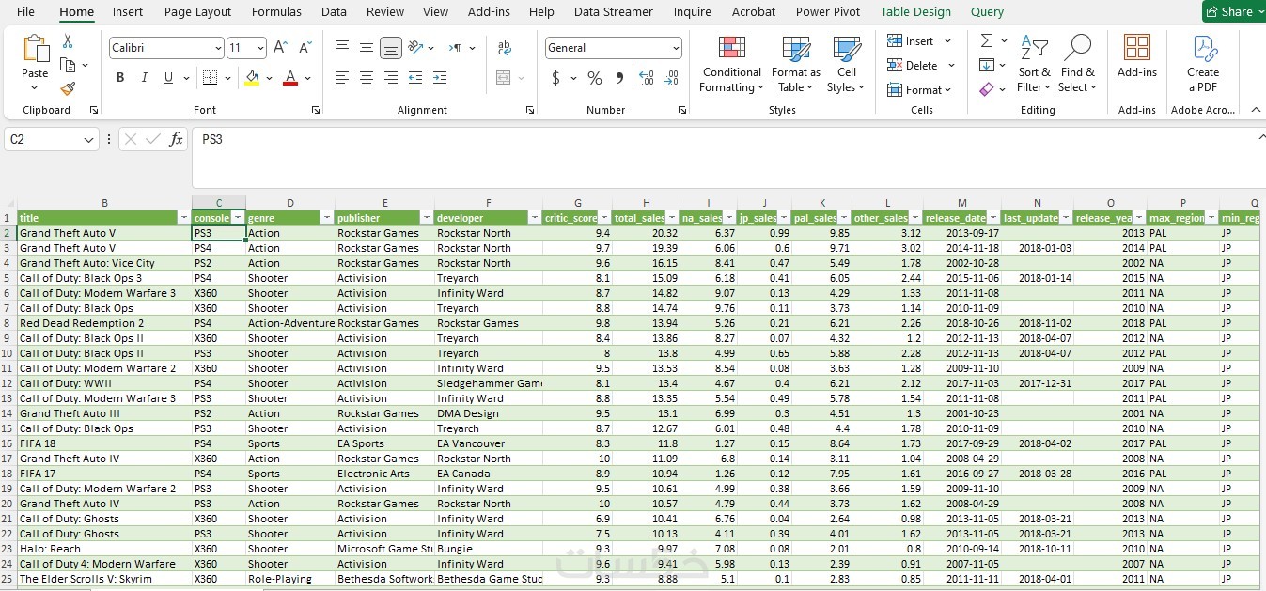Open the Find & Select menu
The width and height of the screenshot is (1266, 591).
coord(1077,64)
